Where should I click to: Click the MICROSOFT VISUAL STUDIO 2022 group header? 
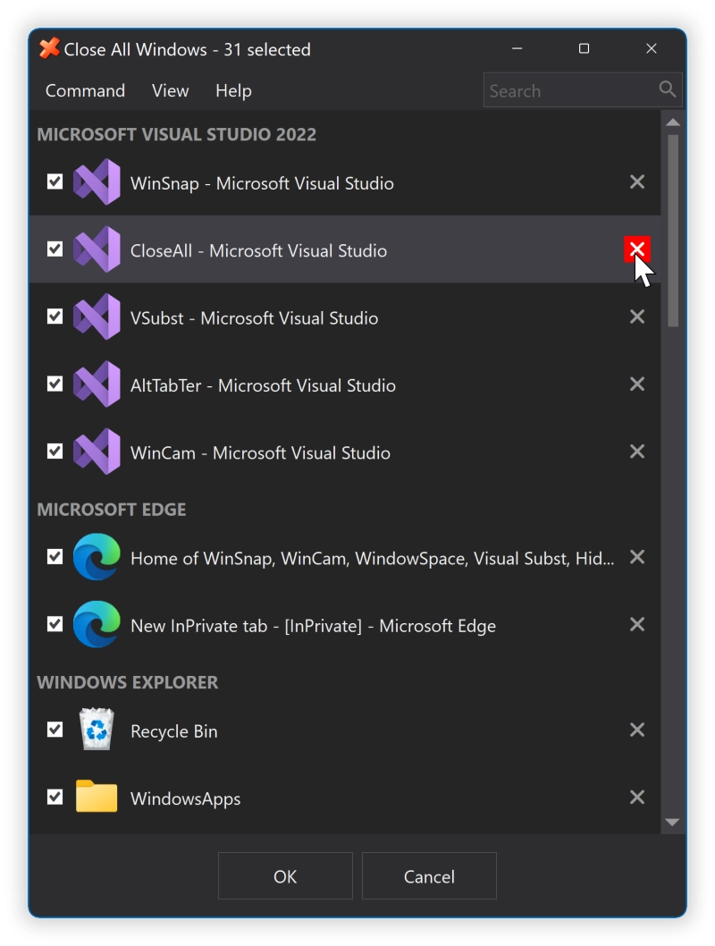coord(177,134)
